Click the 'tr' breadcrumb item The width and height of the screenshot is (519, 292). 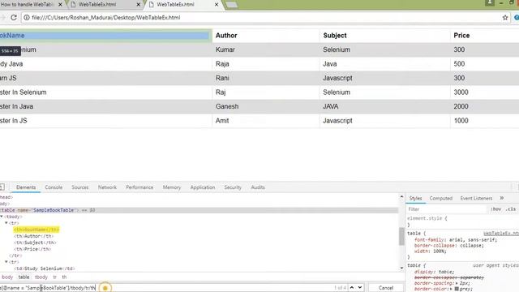pyautogui.click(x=55, y=277)
